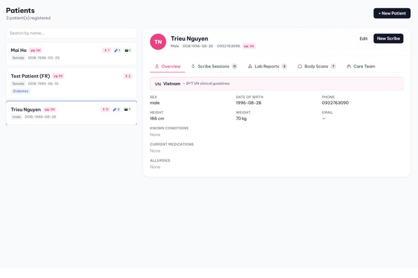Click the Patients page heading
This screenshot has height=278, width=418.
(x=20, y=10)
